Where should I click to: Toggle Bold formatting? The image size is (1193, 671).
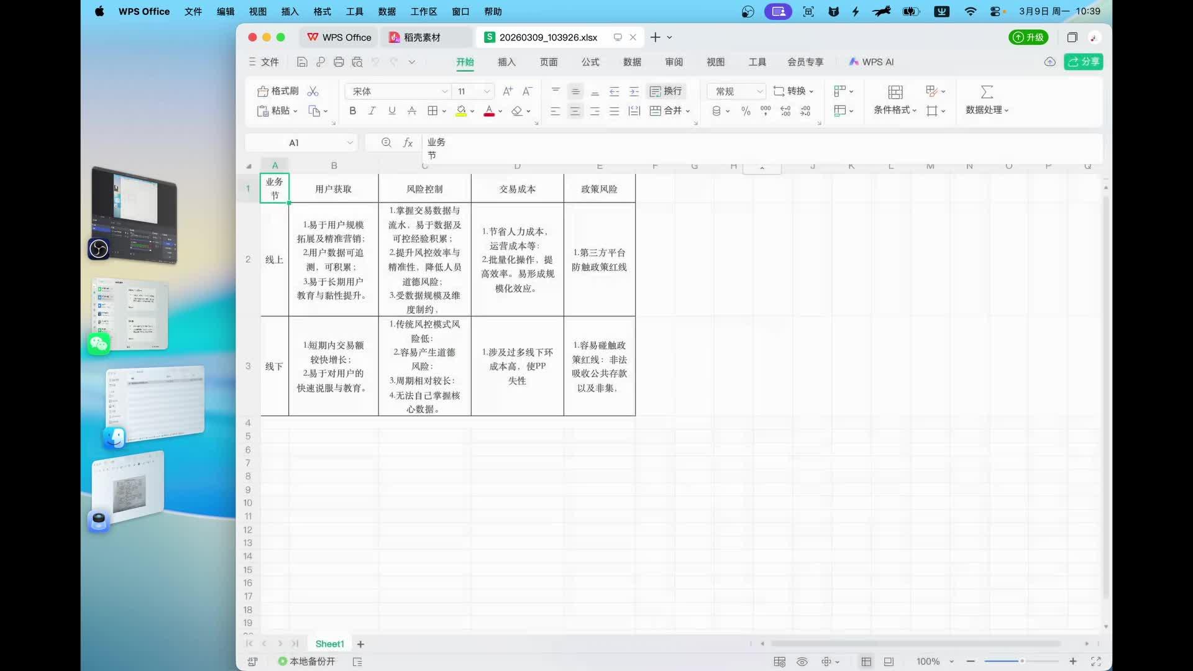pyautogui.click(x=352, y=111)
